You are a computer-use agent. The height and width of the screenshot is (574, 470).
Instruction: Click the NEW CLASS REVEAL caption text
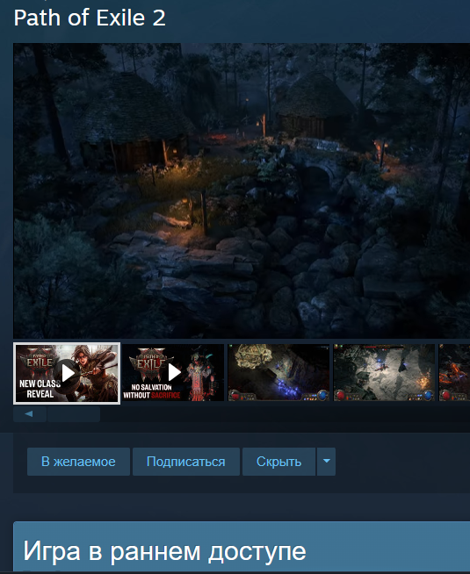(x=40, y=389)
